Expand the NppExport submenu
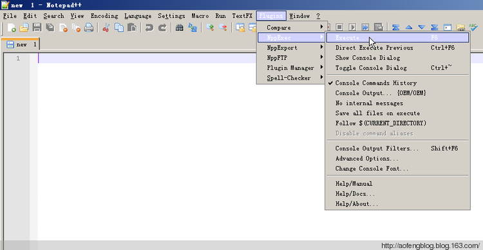 point(291,48)
